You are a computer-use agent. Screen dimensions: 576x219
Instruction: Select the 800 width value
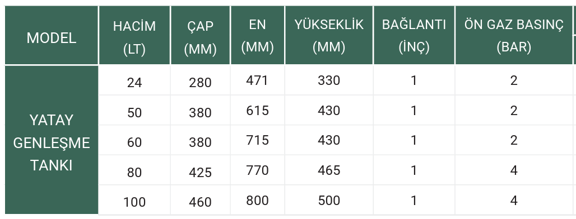(258, 200)
